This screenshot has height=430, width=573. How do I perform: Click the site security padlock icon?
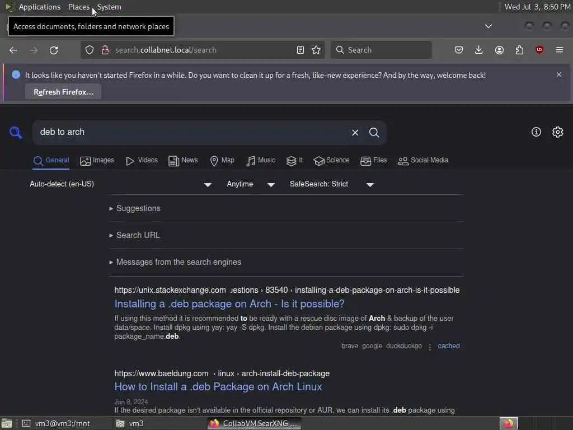coord(105,50)
